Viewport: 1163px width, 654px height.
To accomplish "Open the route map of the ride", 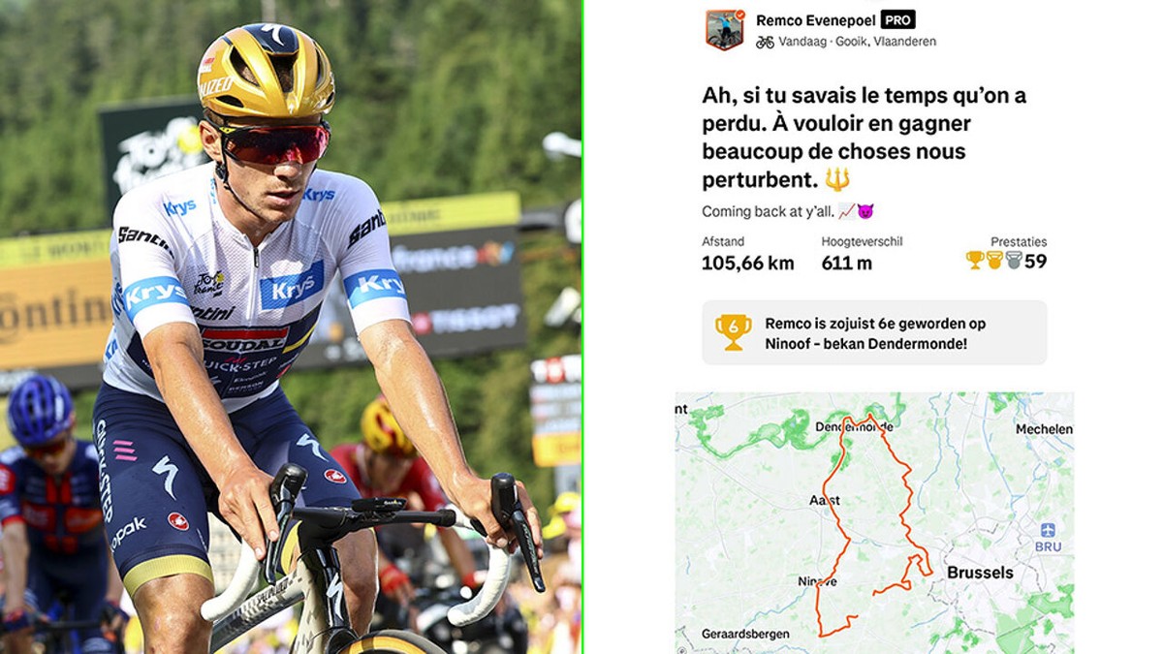I will click(874, 523).
